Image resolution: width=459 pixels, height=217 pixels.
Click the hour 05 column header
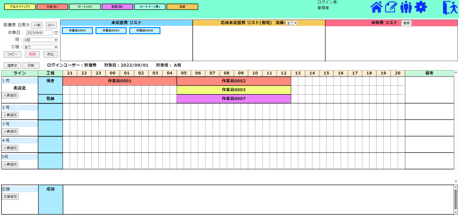pos(184,73)
